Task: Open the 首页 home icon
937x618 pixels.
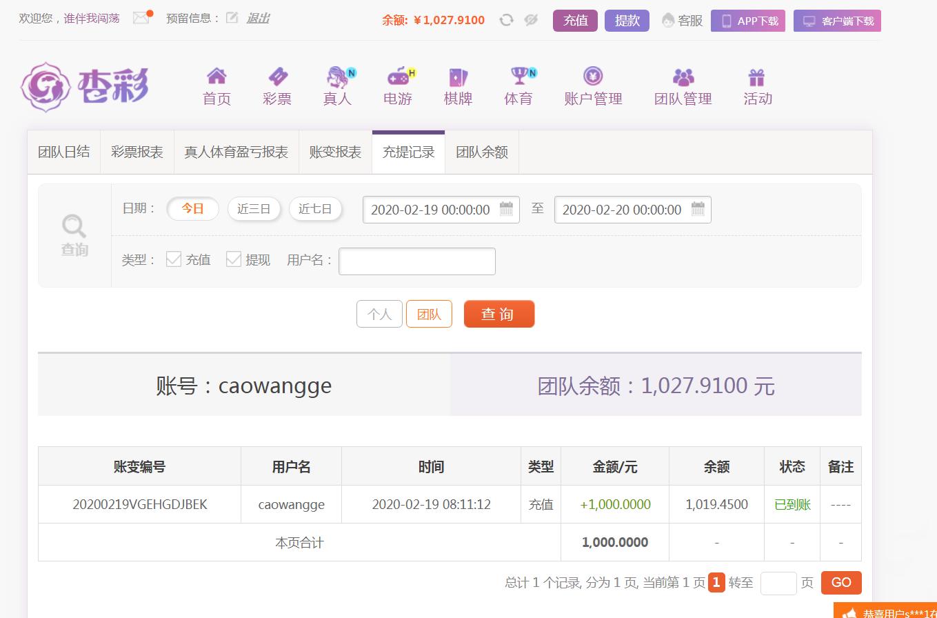Action: point(216,75)
